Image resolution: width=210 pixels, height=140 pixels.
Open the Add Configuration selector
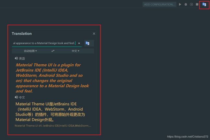click(x=159, y=5)
